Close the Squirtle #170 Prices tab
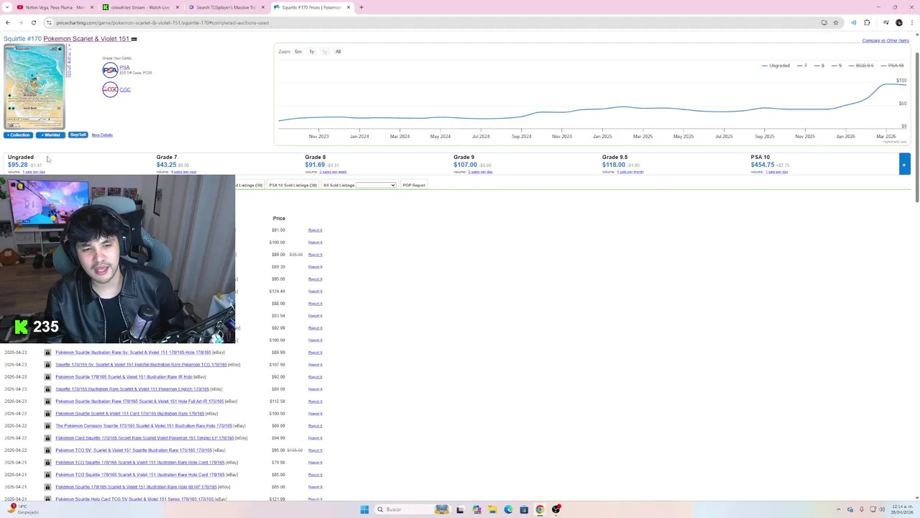The height and width of the screenshot is (518, 920). (x=349, y=7)
